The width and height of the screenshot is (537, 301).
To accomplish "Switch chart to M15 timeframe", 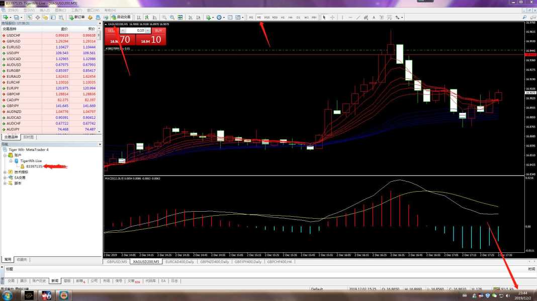I will [x=267, y=17].
